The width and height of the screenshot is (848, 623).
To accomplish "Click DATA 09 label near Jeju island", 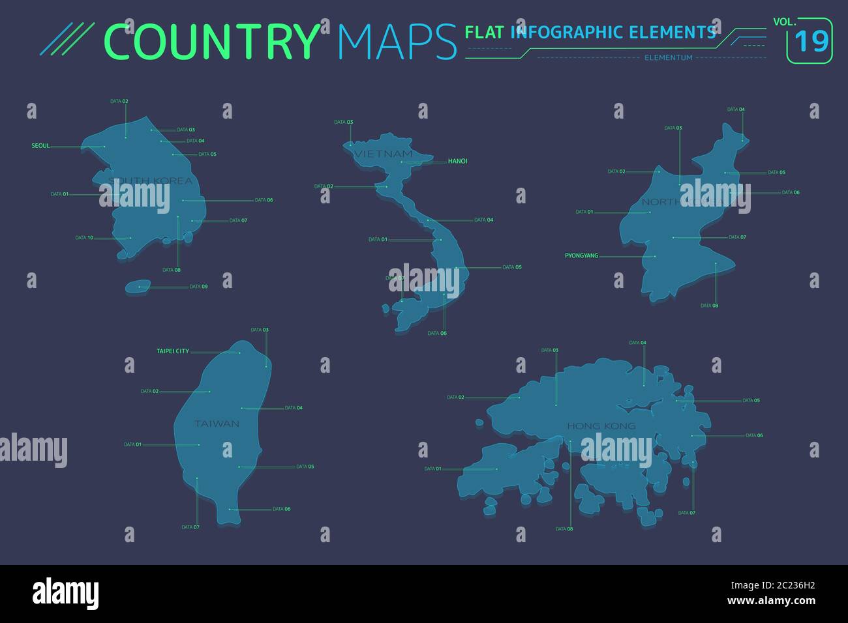I will 199,287.
